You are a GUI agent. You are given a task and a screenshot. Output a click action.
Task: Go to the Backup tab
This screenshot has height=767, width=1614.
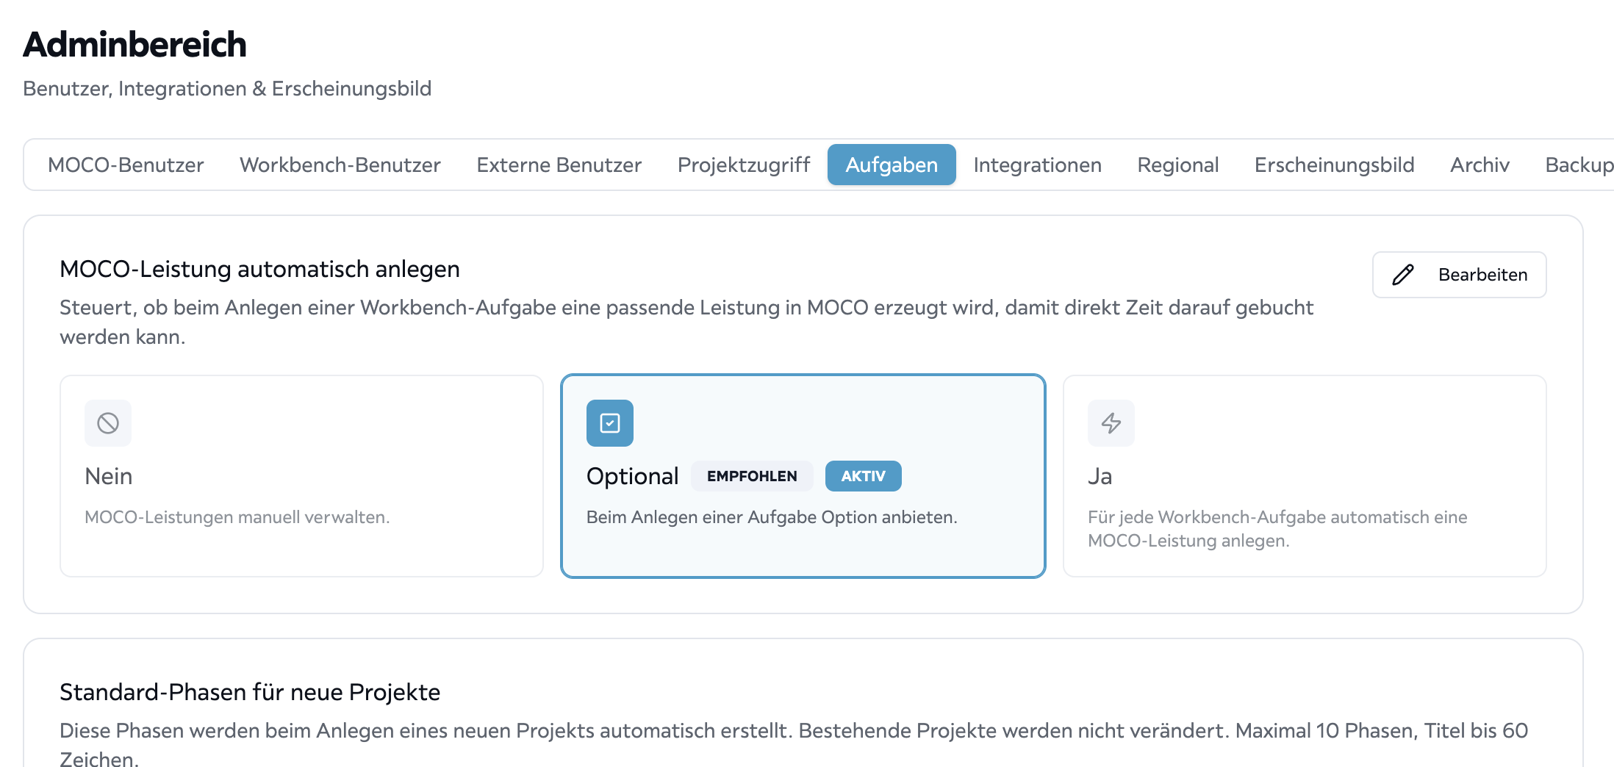coord(1579,165)
